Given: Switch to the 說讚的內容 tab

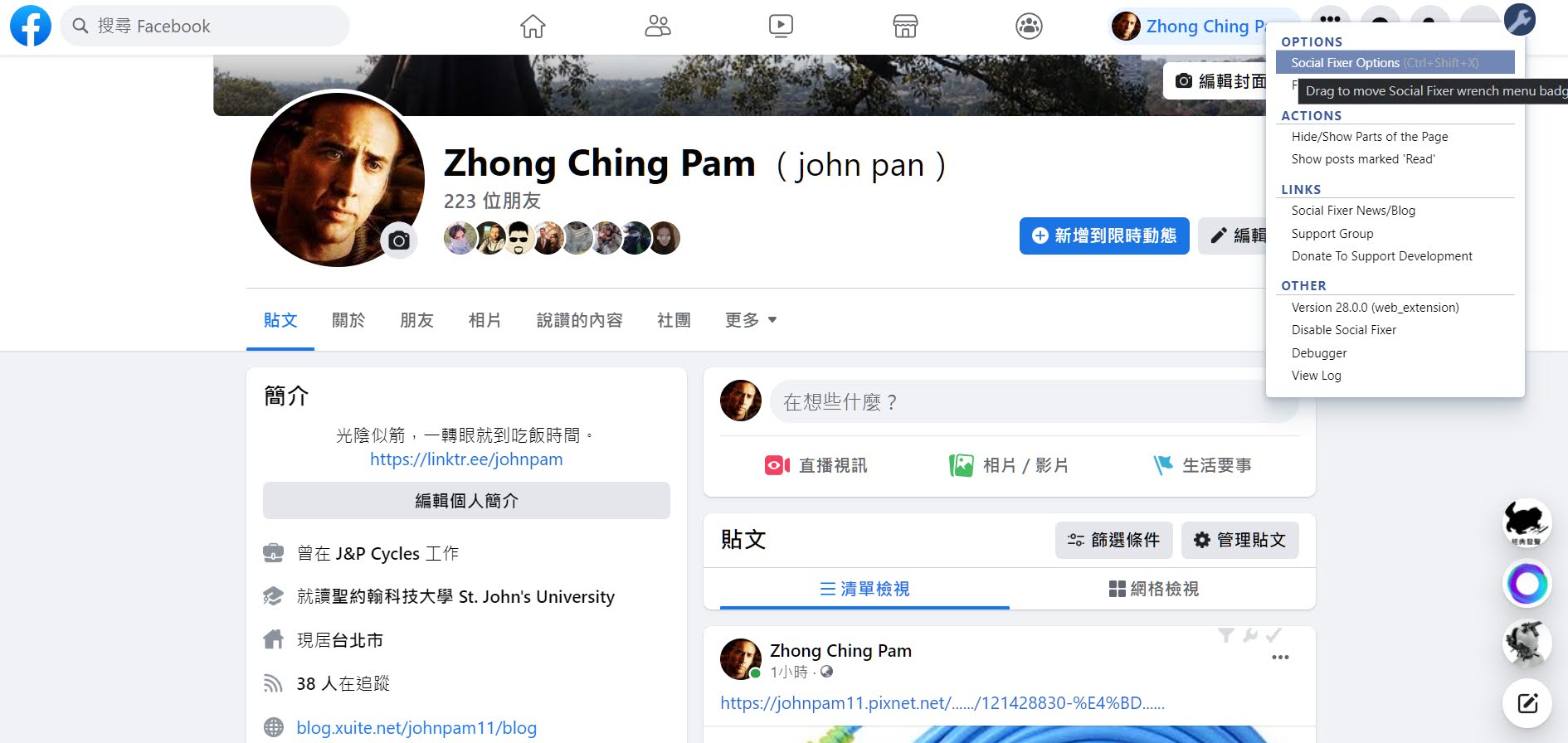Looking at the screenshot, I should point(579,320).
